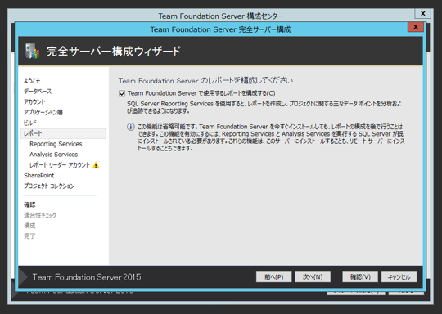The image size is (442, 314).
Task: Close the 構成センター background window
Action: click(423, 13)
